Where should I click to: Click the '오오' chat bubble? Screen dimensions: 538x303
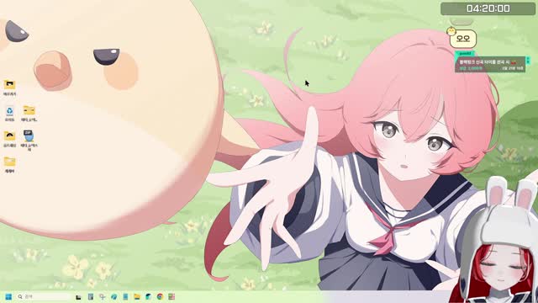click(x=463, y=39)
